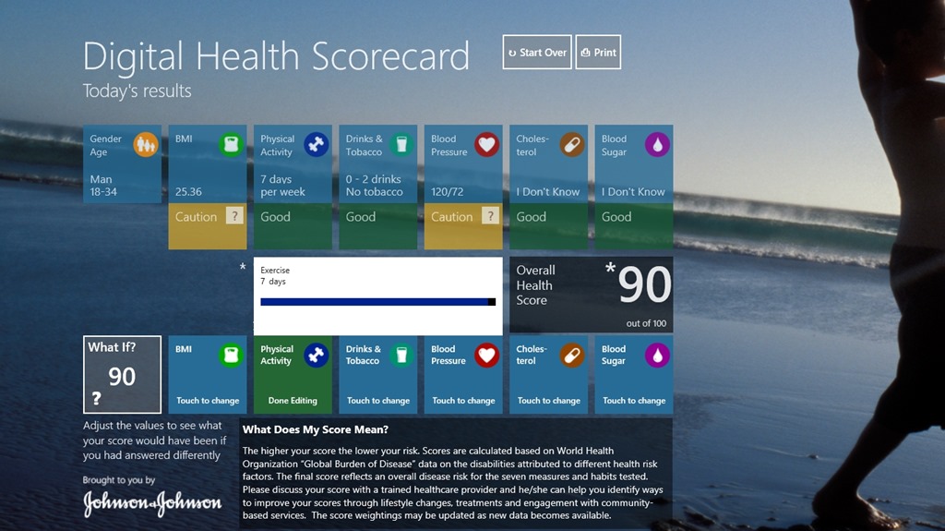Viewport: 945px width, 531px height.
Task: Click the Blood Sugar 'I Don't Know' value
Action: [633, 192]
